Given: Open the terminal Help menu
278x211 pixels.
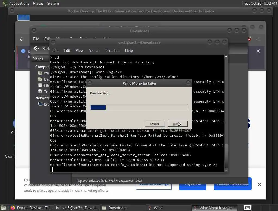Looking at the screenshot, I should 129,50.
